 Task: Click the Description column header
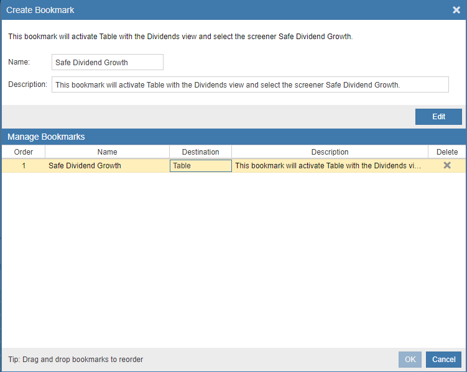(x=330, y=152)
